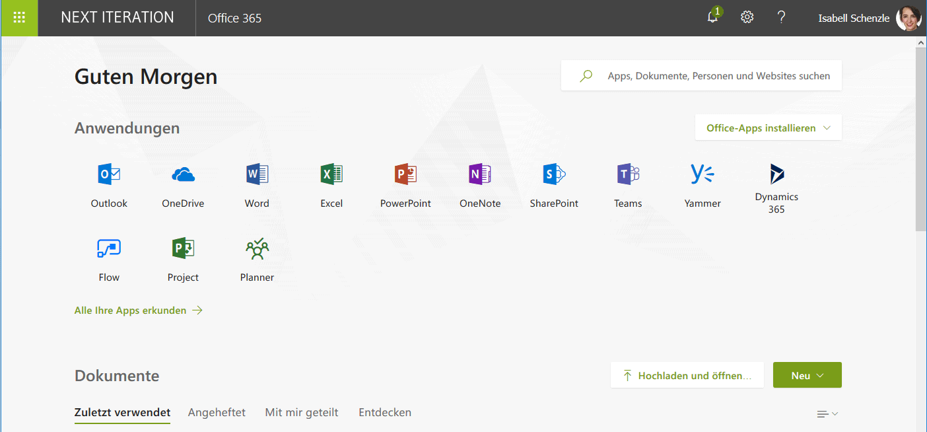The width and height of the screenshot is (927, 432).
Task: Open the app launcher waffle menu
Action: [x=19, y=18]
